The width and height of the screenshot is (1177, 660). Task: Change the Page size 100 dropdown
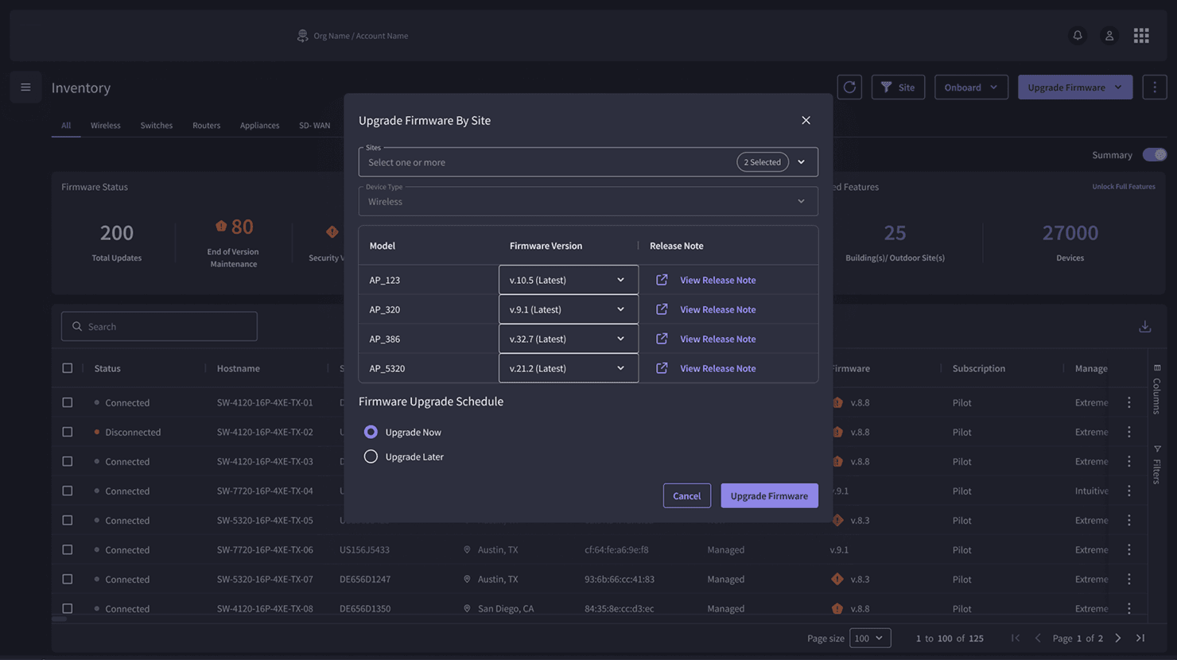870,638
